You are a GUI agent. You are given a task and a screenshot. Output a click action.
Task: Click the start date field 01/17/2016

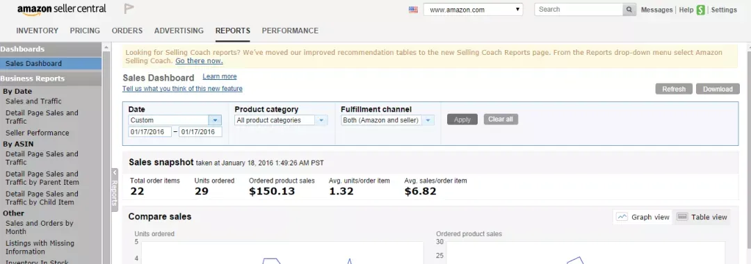point(150,132)
